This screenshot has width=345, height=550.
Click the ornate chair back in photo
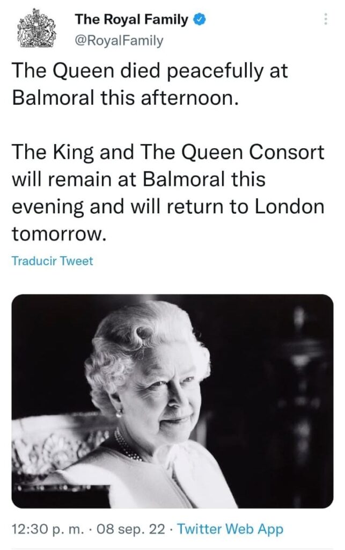pyautogui.click(x=56, y=444)
